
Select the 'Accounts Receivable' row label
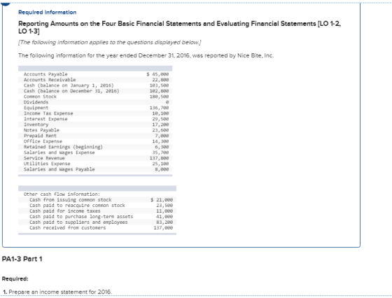[x=50, y=80]
